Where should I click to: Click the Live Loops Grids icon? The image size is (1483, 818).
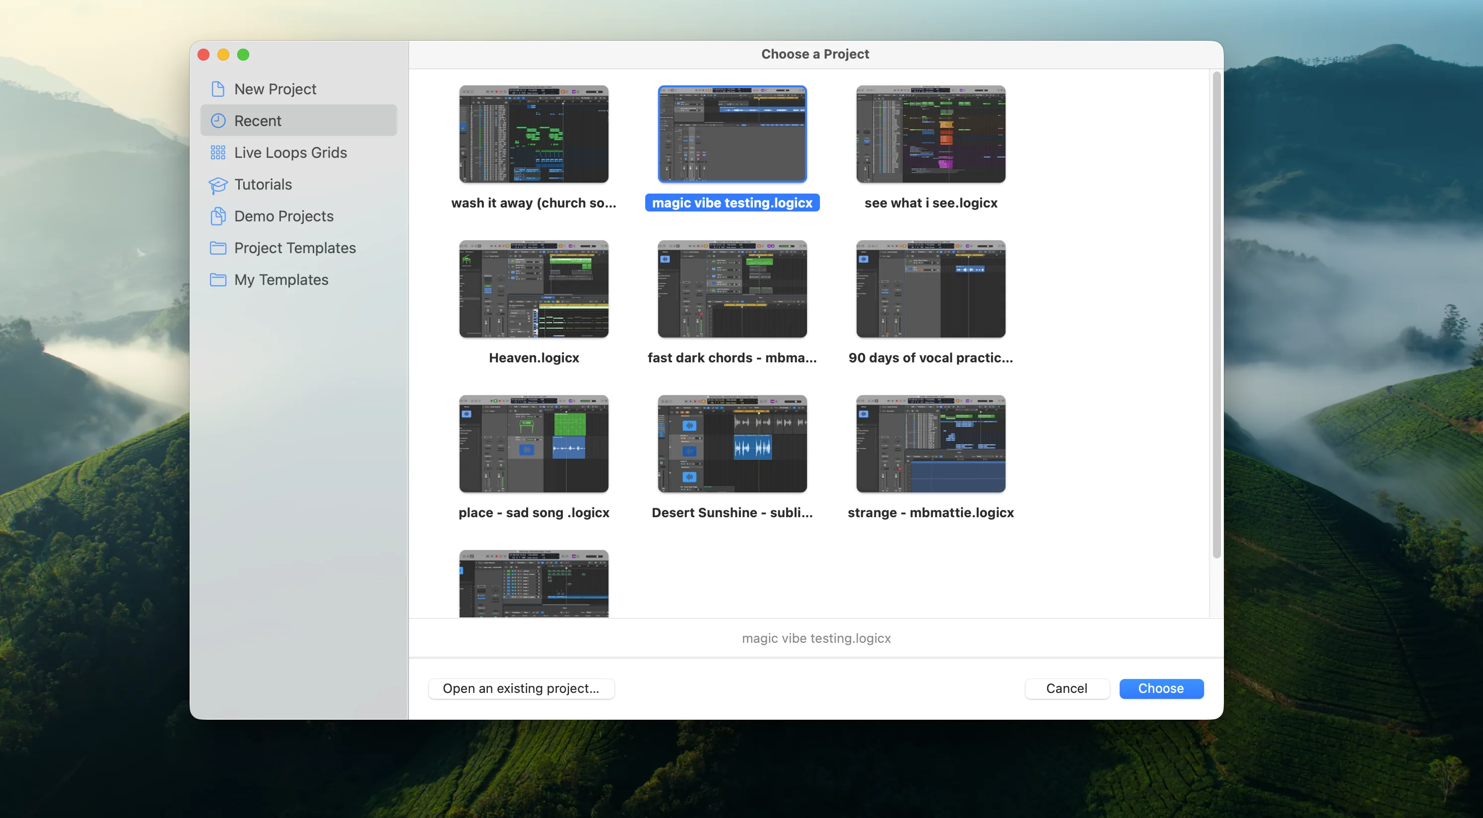pyautogui.click(x=217, y=152)
